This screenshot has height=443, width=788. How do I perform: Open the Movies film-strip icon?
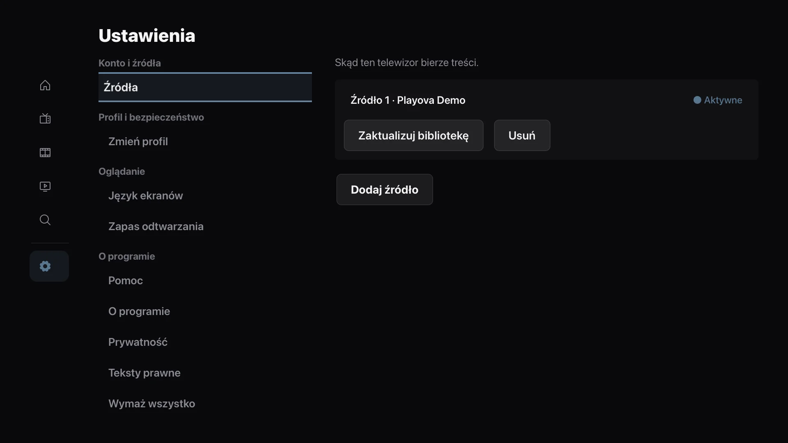coord(45,153)
